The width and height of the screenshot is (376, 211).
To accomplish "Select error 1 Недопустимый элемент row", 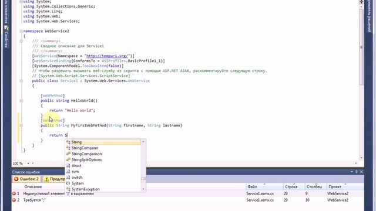I will (x=188, y=193).
